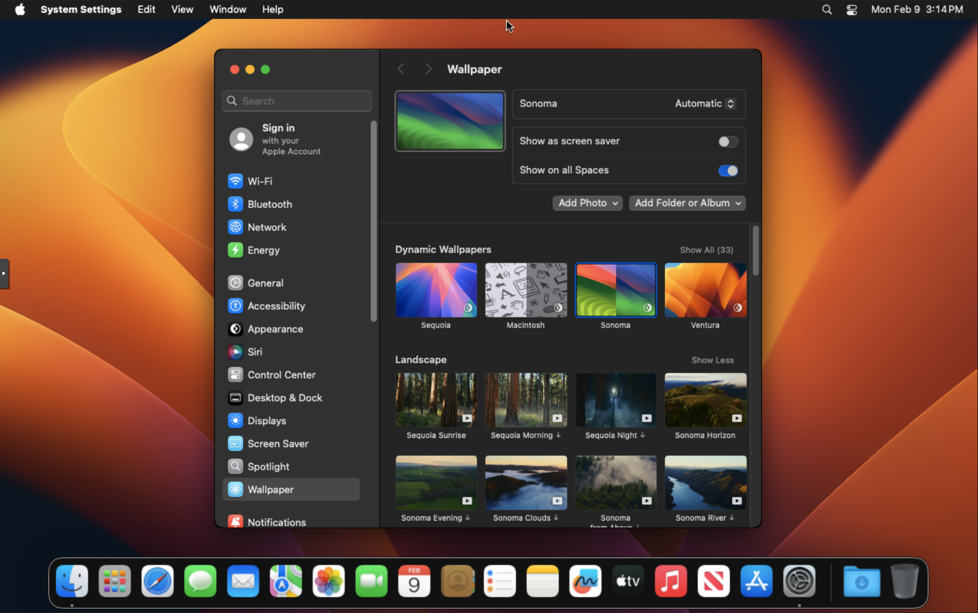Open the Help menu
Screen dimensions: 978x613
[x=273, y=9]
